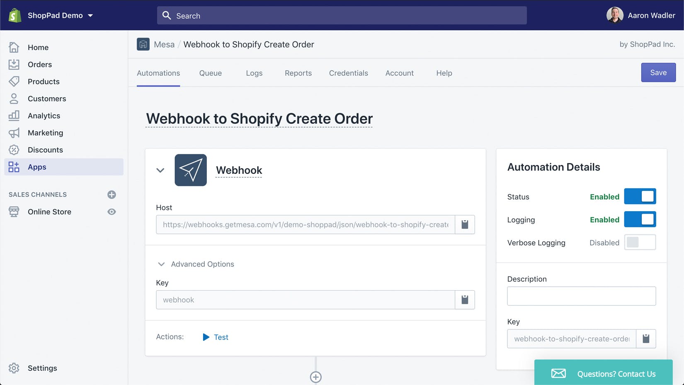The width and height of the screenshot is (684, 385).
Task: Switch to the Credentials tab
Action: tap(348, 73)
